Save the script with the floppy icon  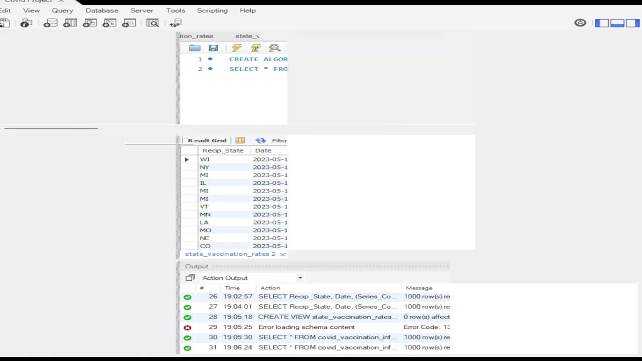[213, 48]
